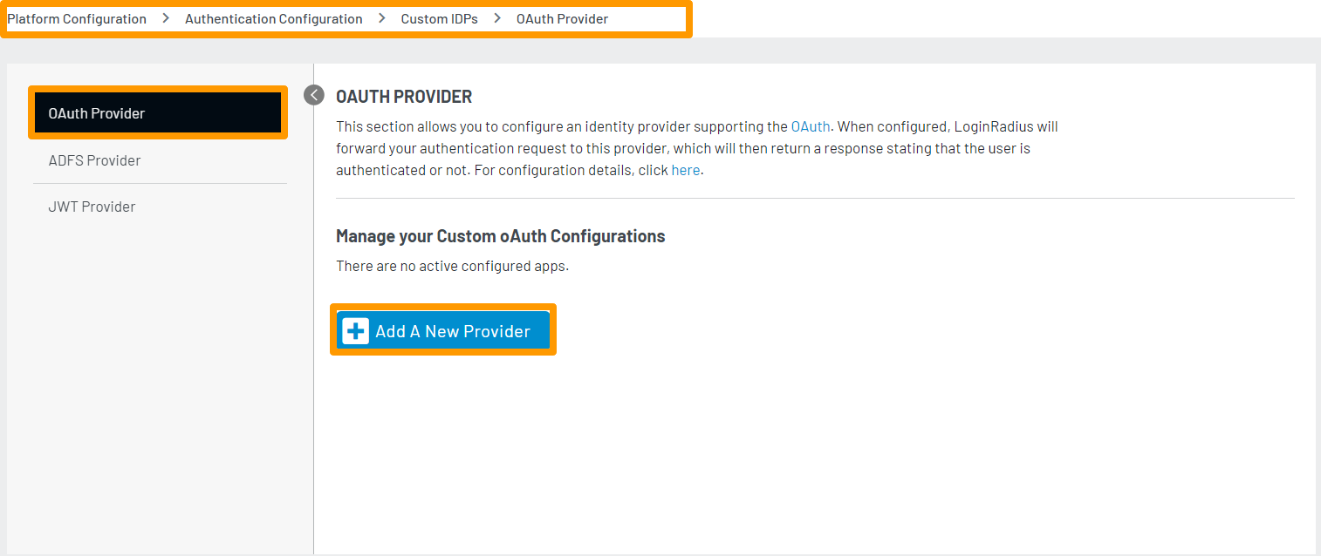
Task: Click the chevron after Custom IDPs breadcrumb
Action: click(497, 18)
